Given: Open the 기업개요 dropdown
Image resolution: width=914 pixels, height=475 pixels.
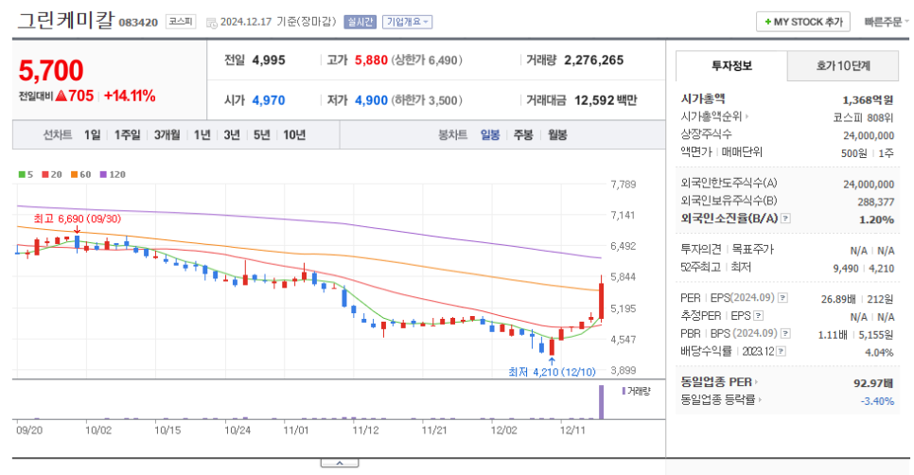Looking at the screenshot, I should tap(408, 22).
